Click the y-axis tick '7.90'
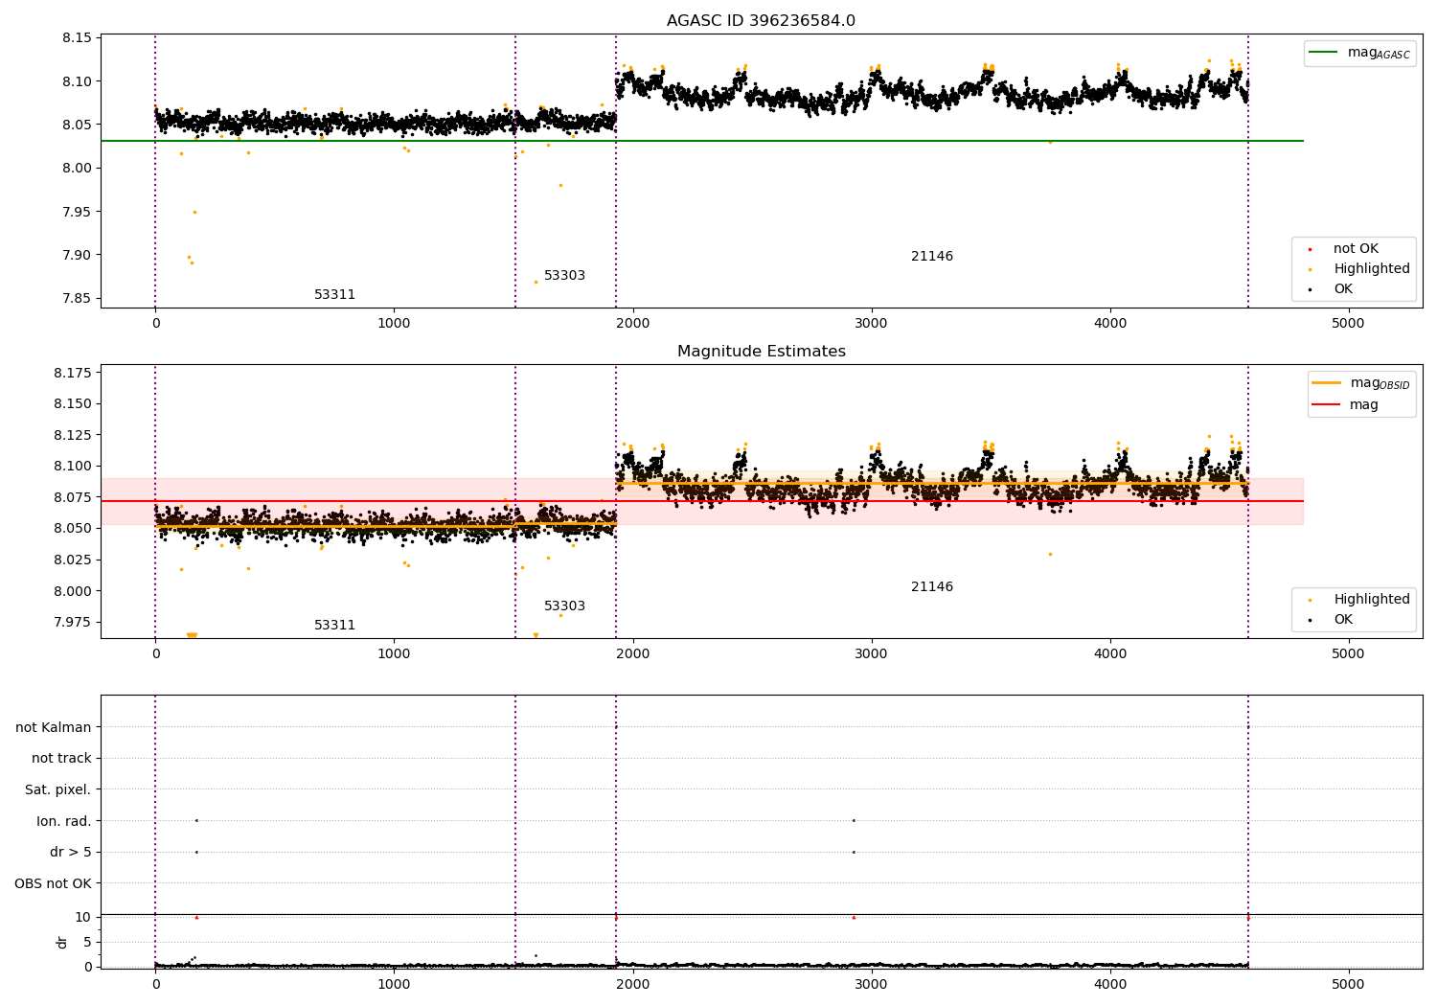Viewport: 1437px width, 1006px height. pyautogui.click(x=77, y=255)
